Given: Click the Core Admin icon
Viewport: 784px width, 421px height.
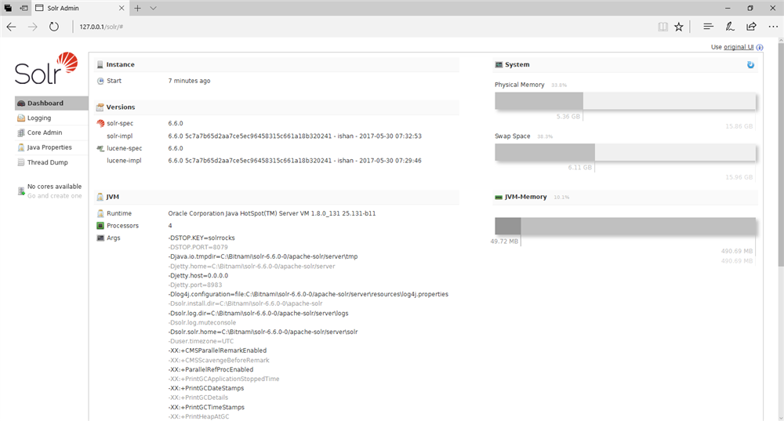Looking at the screenshot, I should [21, 132].
